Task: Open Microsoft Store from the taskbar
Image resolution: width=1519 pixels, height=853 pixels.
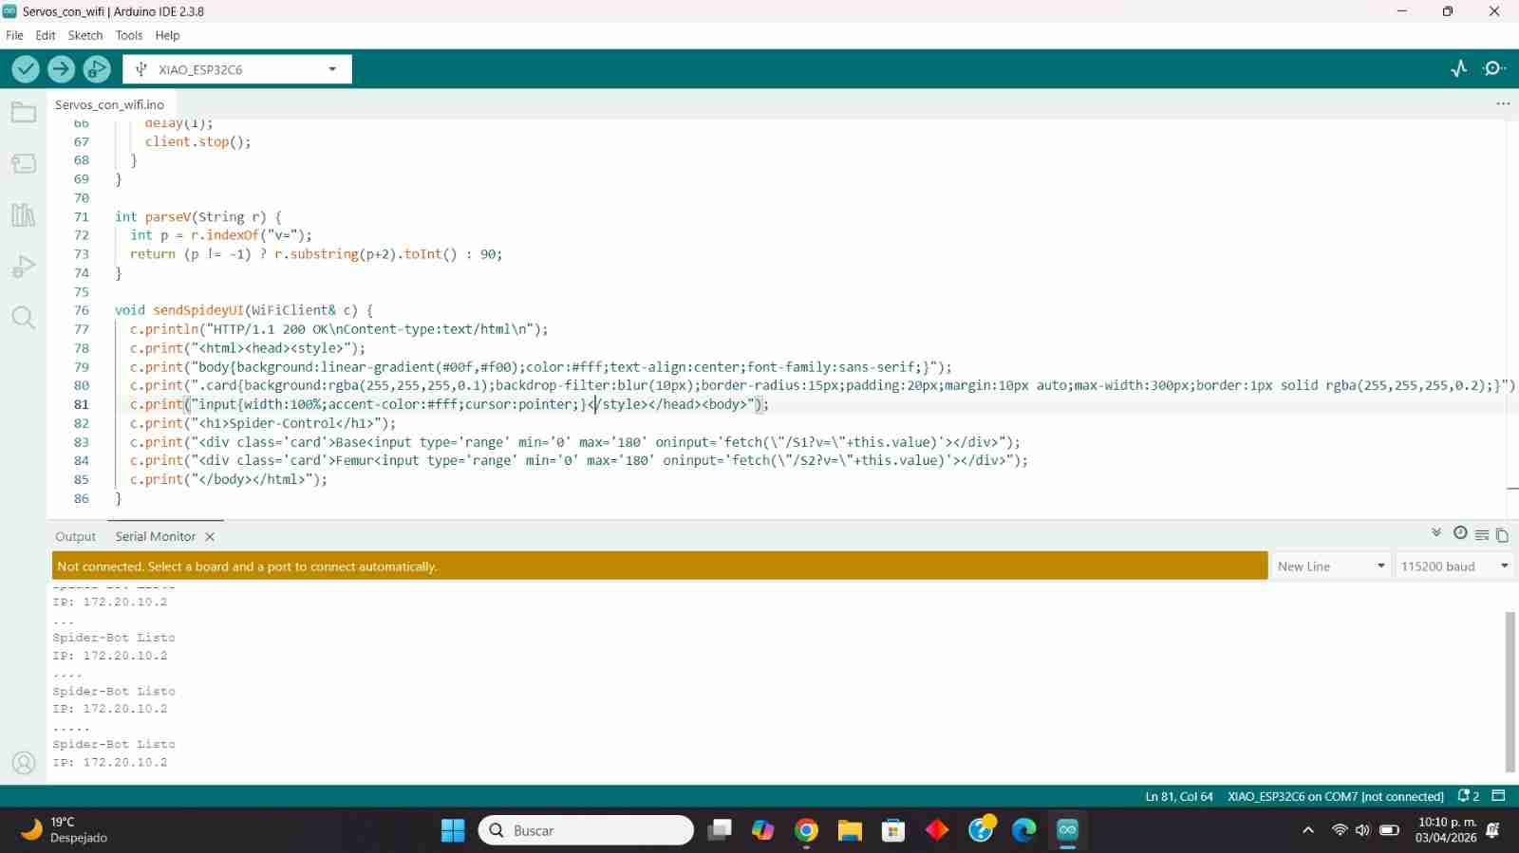Action: 893,830
